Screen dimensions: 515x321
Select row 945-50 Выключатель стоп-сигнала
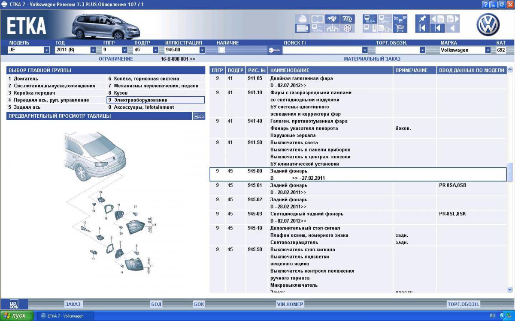(x=358, y=269)
